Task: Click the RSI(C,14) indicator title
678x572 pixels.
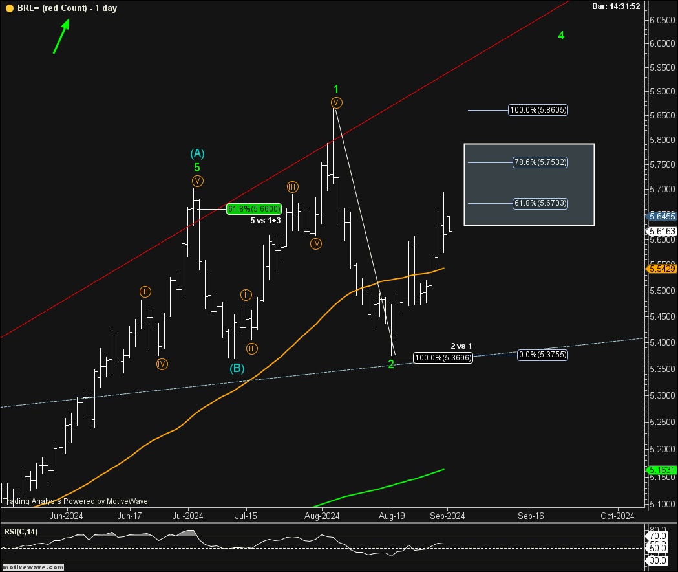Action: [x=21, y=531]
